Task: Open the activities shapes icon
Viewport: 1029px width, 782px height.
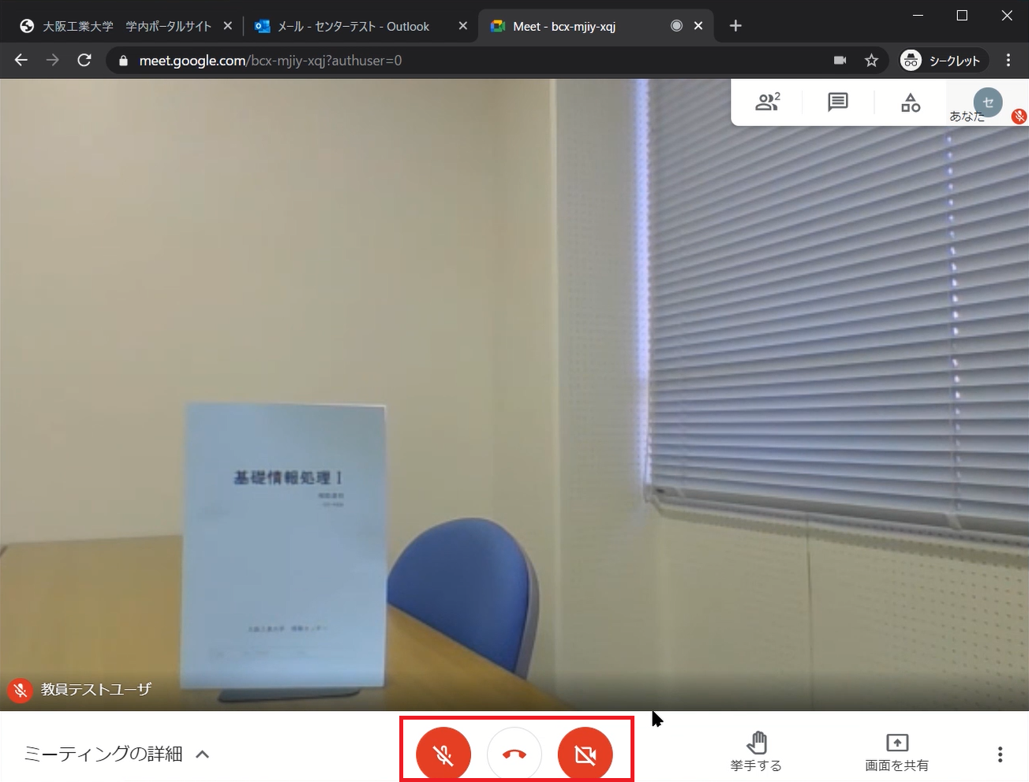Action: point(910,103)
